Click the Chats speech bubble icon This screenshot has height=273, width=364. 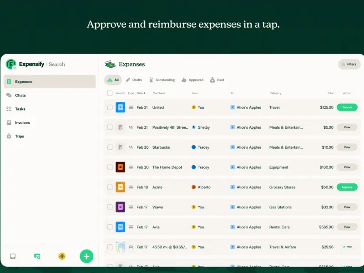[9, 95]
